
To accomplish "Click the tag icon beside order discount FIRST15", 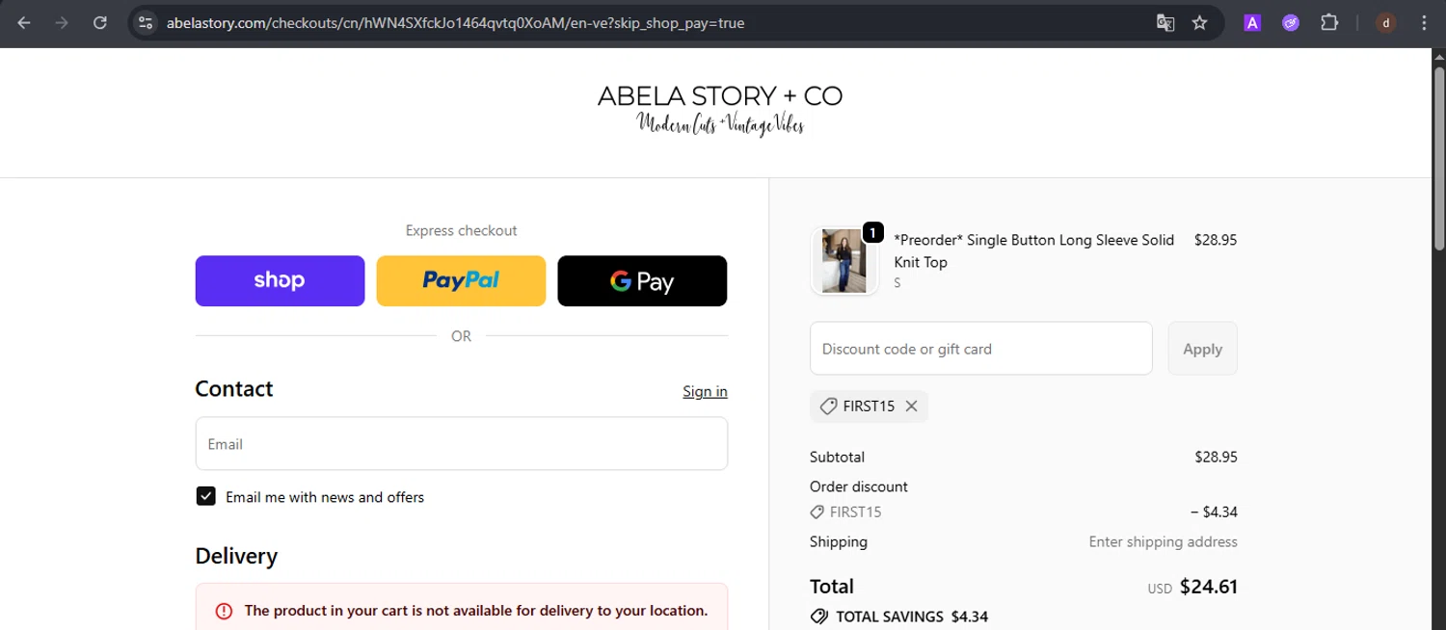I will click(817, 512).
